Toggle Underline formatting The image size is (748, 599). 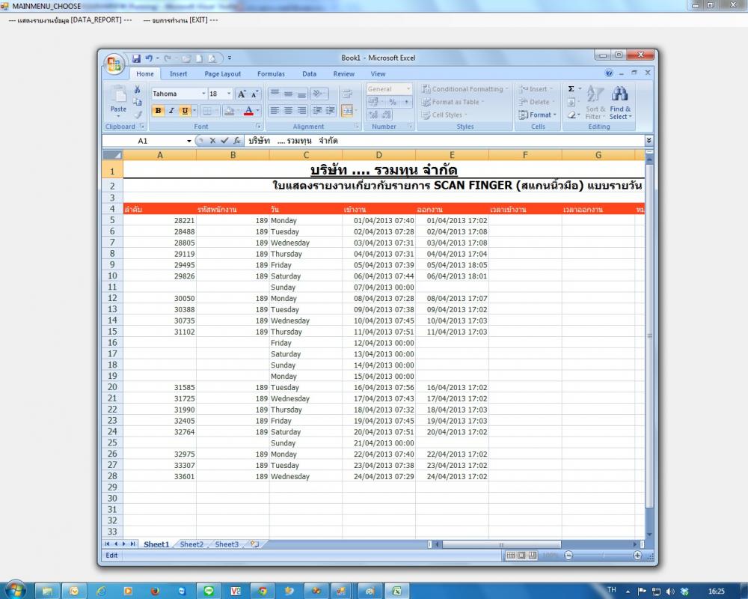pos(185,111)
